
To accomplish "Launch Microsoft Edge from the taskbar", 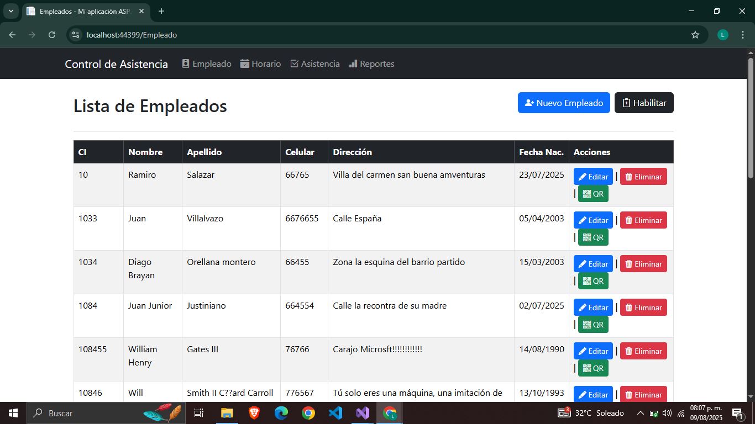I will (x=281, y=413).
